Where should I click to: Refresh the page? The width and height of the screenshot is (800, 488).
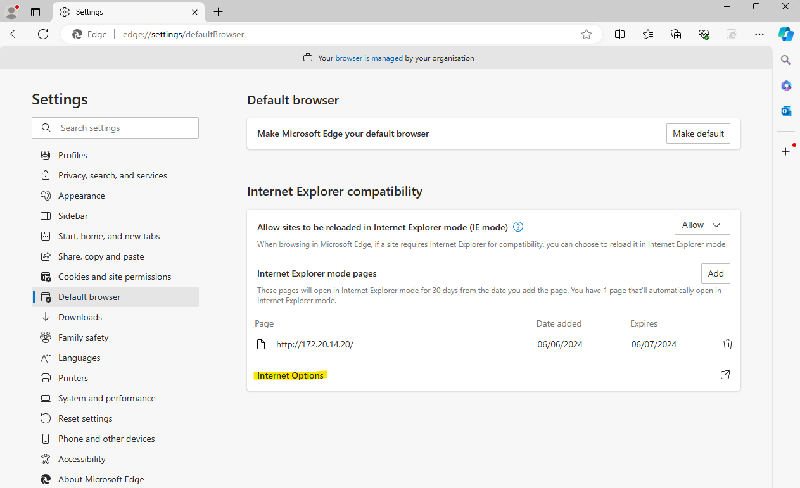pos(43,34)
